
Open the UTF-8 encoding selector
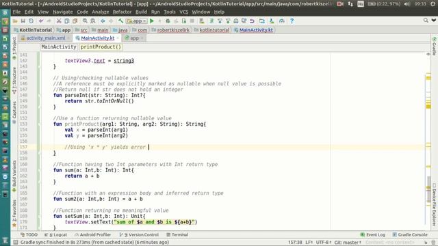tap(324, 242)
